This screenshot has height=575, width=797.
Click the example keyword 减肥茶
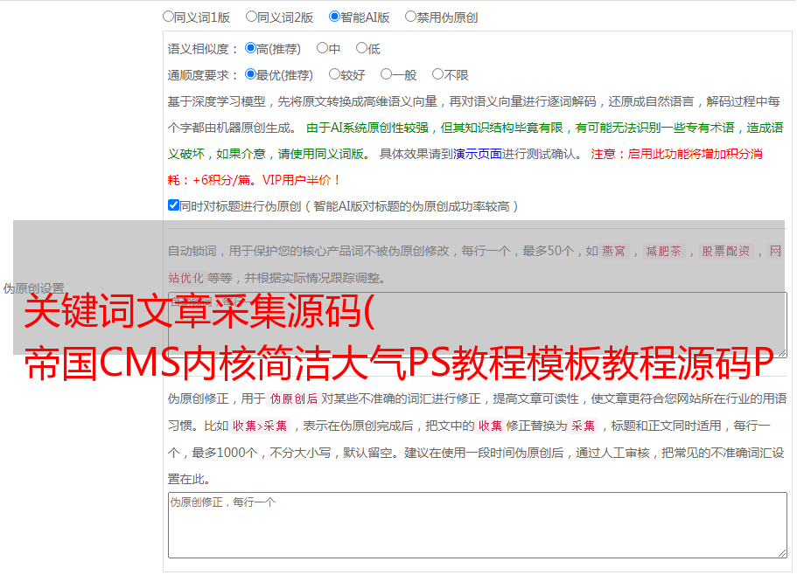point(663,251)
